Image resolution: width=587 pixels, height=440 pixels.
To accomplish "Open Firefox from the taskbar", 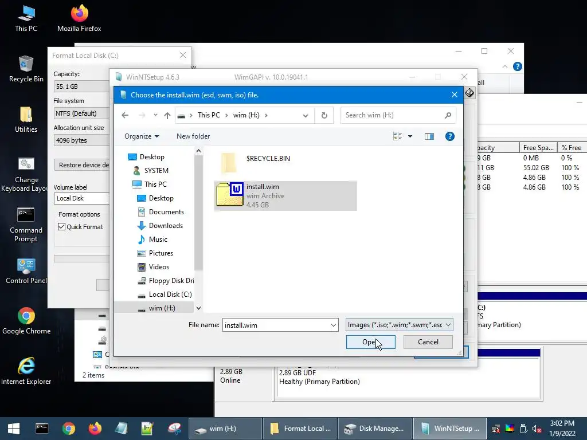I will (x=95, y=429).
